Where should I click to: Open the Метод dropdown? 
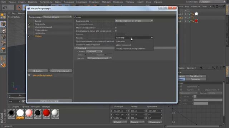99,58
